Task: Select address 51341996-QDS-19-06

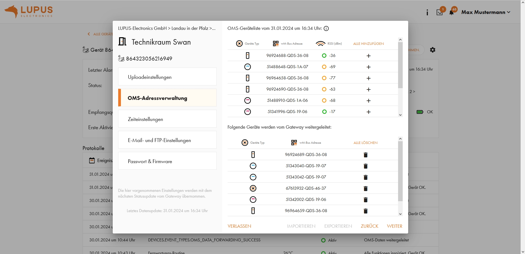Action: (287, 112)
